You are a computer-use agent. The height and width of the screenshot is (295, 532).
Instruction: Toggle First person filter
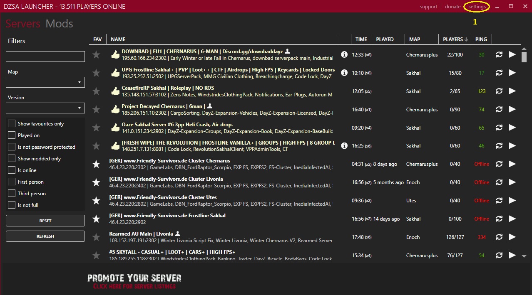[12, 182]
